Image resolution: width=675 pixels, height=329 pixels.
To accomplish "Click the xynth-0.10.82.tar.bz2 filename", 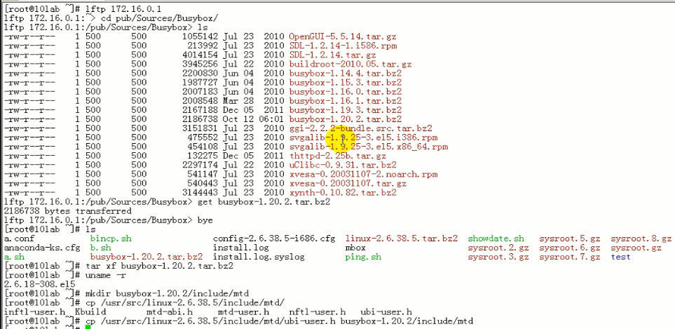I will coord(343,192).
